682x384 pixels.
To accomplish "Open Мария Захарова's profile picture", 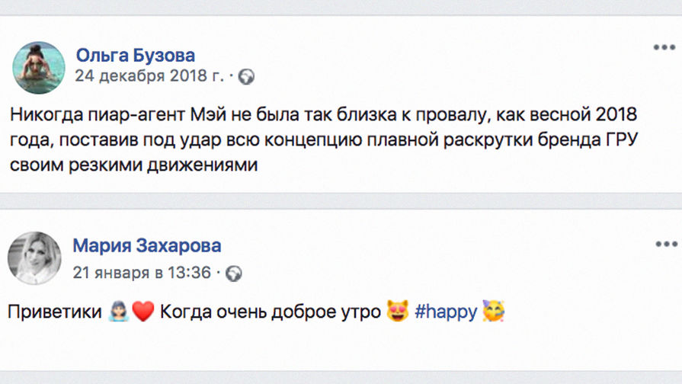I will tap(34, 259).
